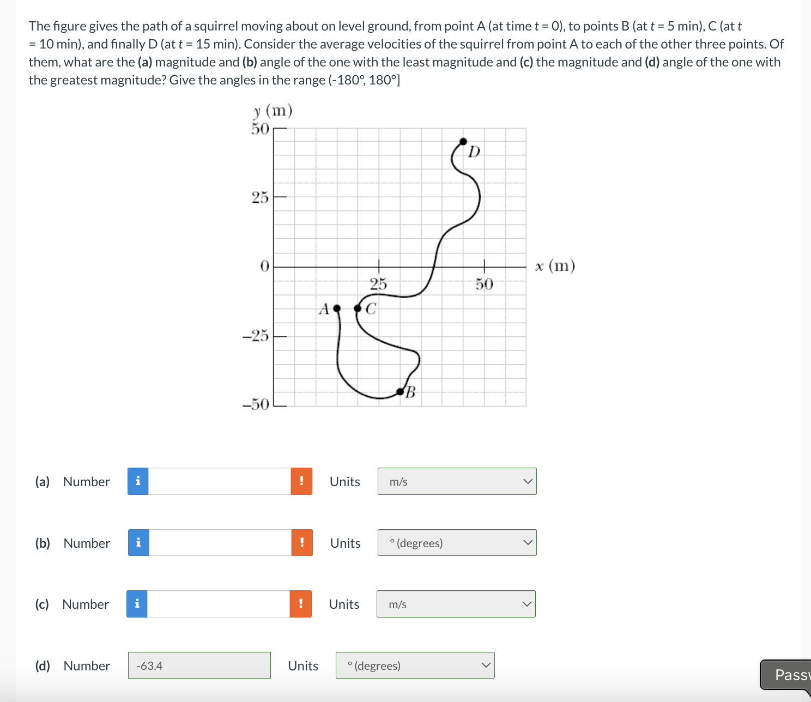Click the info icon for part (b)

(137, 543)
